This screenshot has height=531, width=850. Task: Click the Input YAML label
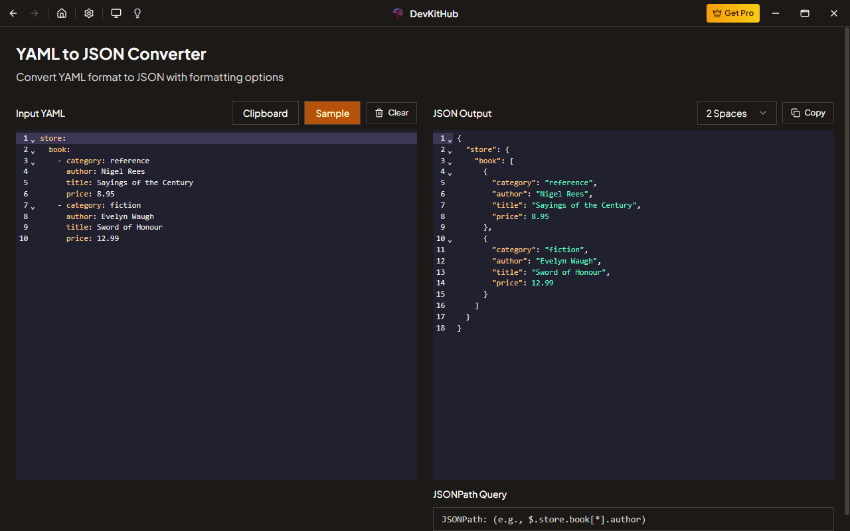(x=41, y=114)
